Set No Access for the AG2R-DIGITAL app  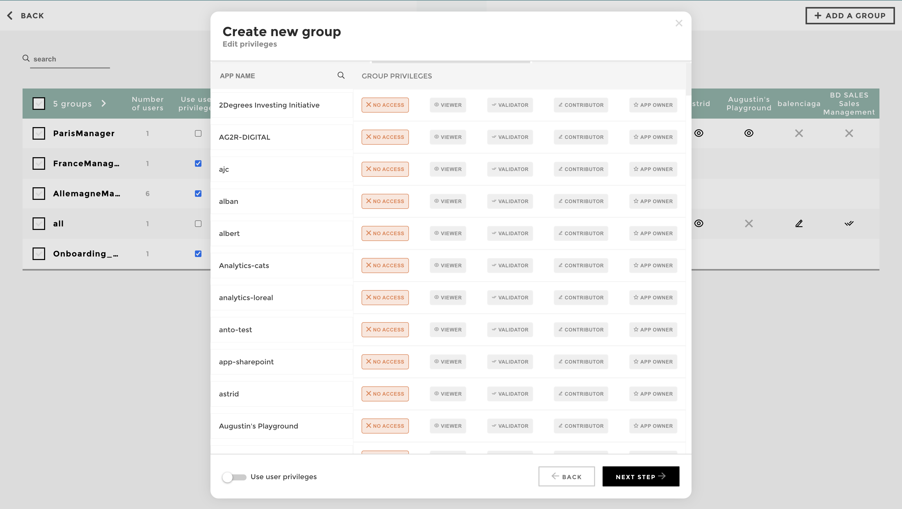tap(384, 137)
